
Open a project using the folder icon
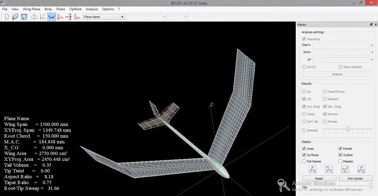[x=16, y=17]
